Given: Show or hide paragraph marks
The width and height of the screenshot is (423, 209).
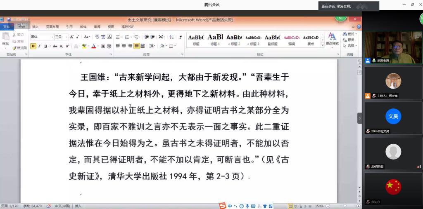Looking at the screenshot, I should pos(181,37).
